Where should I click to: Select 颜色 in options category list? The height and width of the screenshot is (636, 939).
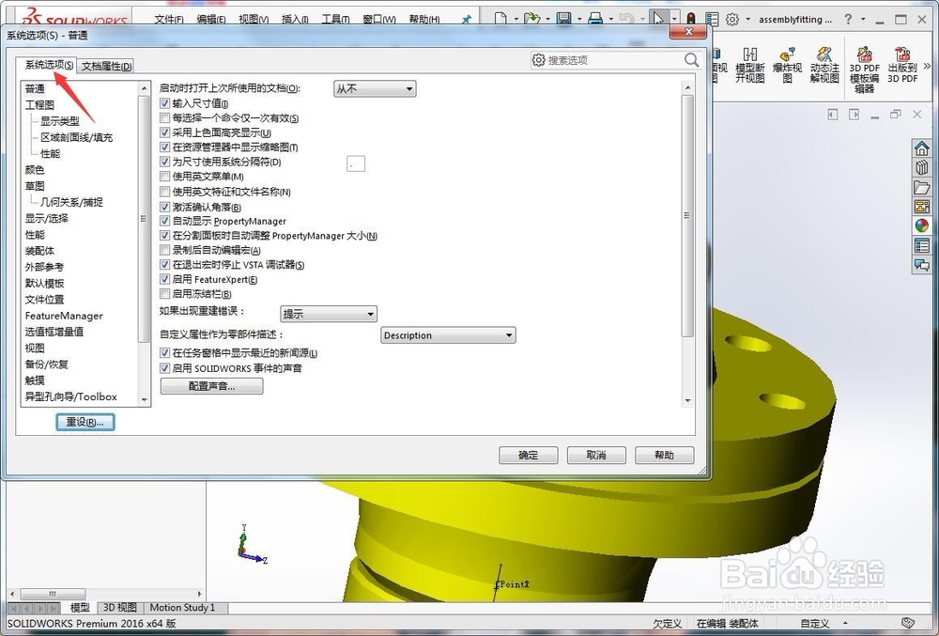click(35, 170)
